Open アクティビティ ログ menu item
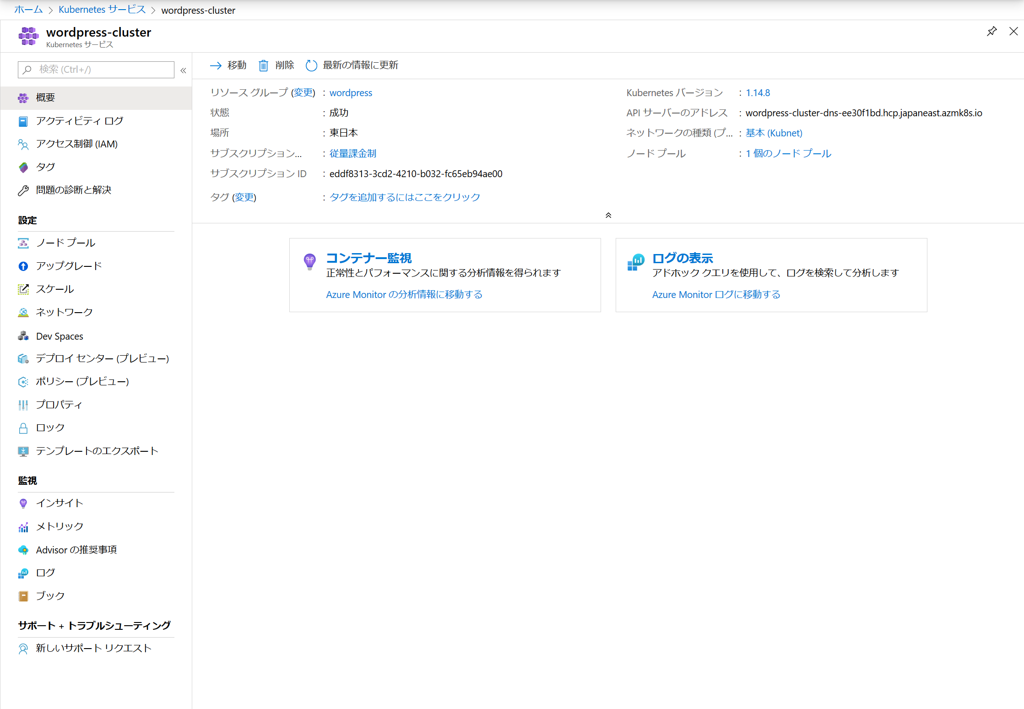 tap(96, 121)
